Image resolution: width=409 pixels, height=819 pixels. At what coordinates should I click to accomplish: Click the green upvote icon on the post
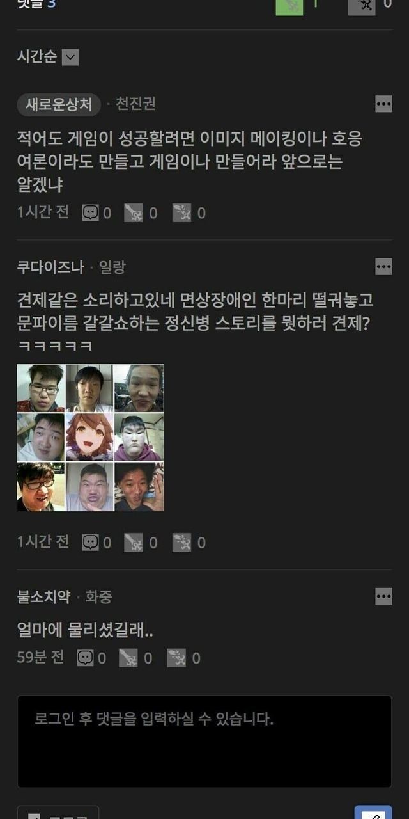[x=289, y=5]
